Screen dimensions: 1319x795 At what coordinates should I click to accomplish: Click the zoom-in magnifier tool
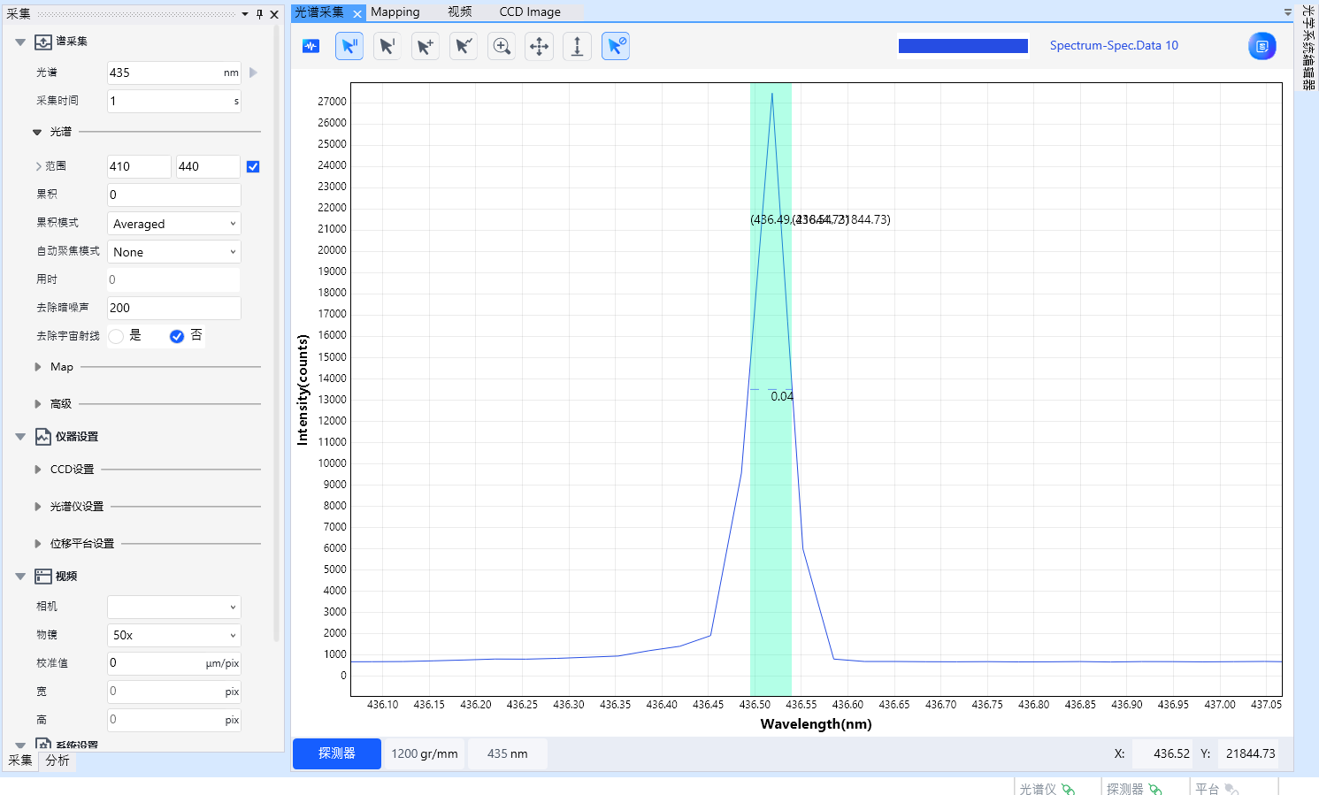[502, 46]
